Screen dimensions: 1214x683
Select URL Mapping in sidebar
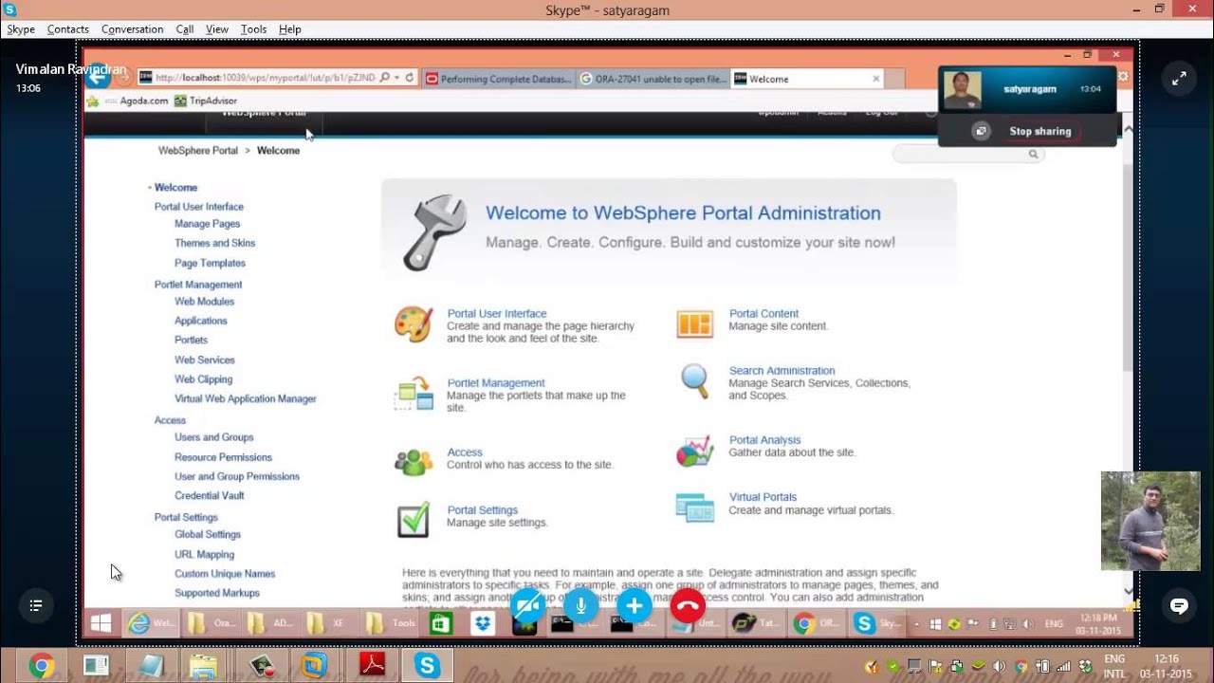[205, 554]
